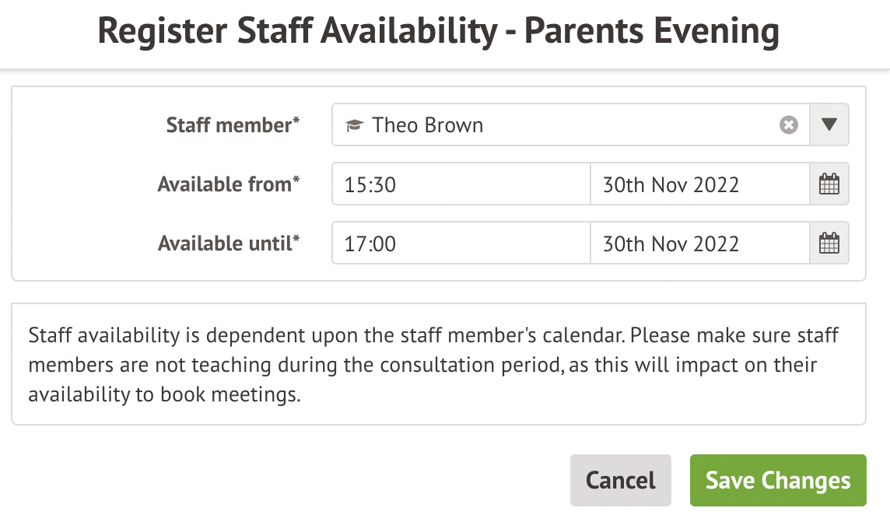The width and height of the screenshot is (890, 529).
Task: Click the Available from label
Action: (x=229, y=184)
